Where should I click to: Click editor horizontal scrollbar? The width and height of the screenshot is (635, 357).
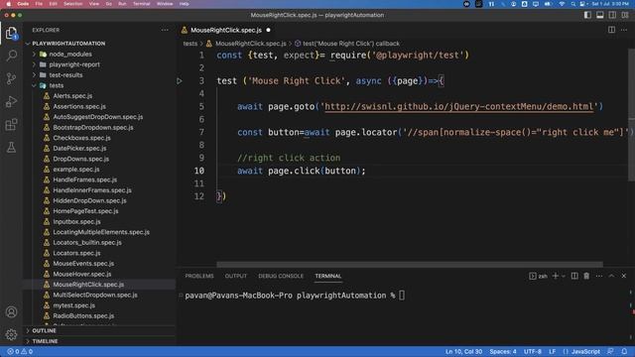pyautogui.click(x=410, y=265)
